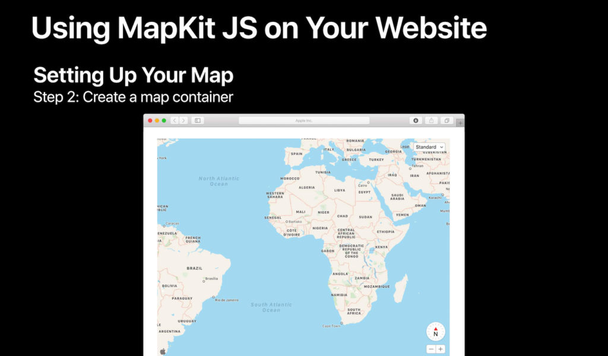Click the Apple Inc. address bar
Viewport: 608px width, 356px height.
[304, 120]
